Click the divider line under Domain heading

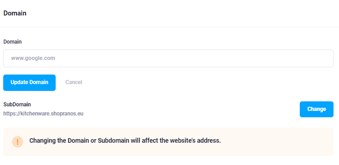pos(170,27)
